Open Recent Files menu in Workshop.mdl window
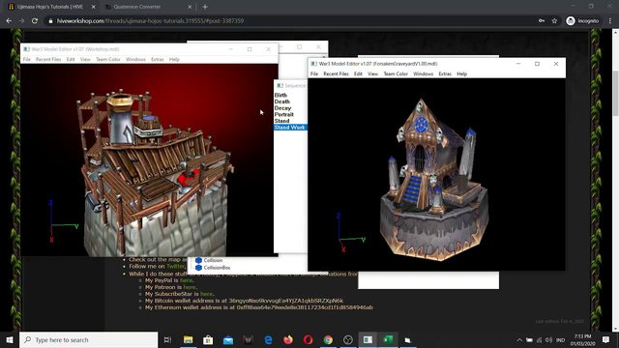Viewport: 619px width, 348px height. point(48,59)
